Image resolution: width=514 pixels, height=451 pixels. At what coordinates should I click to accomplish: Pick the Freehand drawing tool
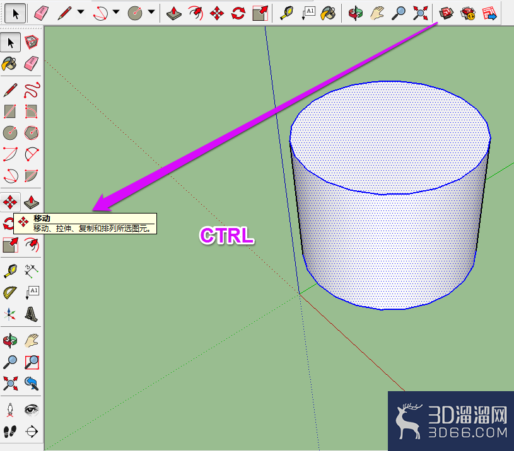32,90
